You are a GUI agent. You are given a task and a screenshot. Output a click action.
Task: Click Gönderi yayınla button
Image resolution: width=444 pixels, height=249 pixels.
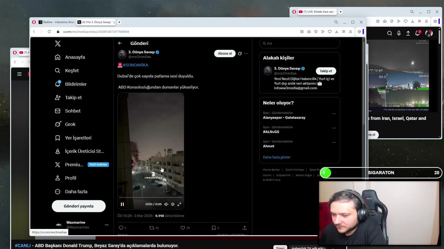pyautogui.click(x=79, y=206)
